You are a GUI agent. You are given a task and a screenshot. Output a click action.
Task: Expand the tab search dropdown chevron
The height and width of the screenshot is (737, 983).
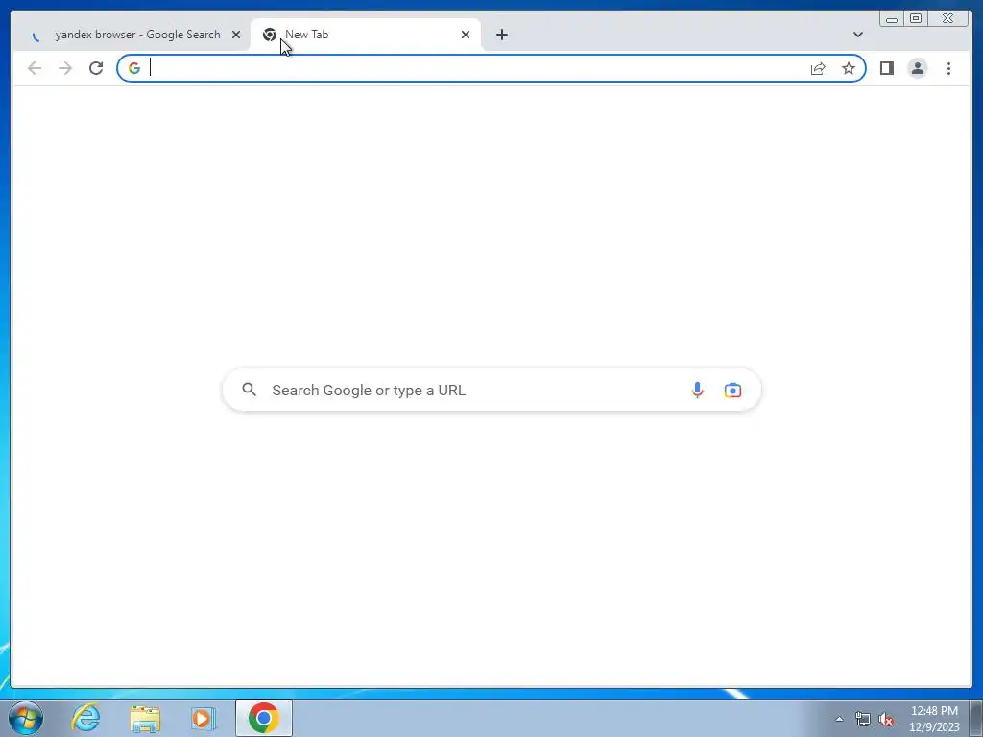(x=857, y=35)
